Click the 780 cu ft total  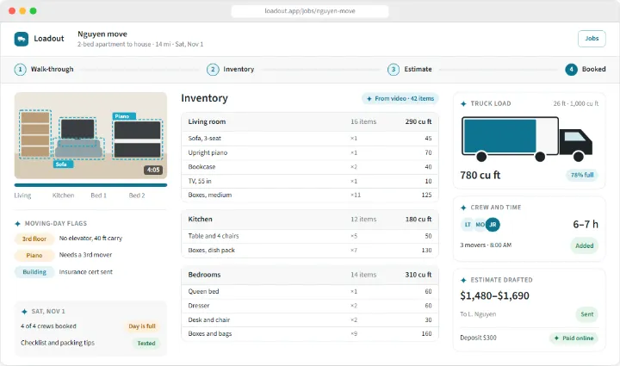pyautogui.click(x=480, y=175)
